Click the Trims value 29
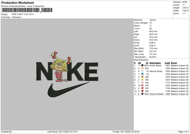 click(x=150, y=28)
